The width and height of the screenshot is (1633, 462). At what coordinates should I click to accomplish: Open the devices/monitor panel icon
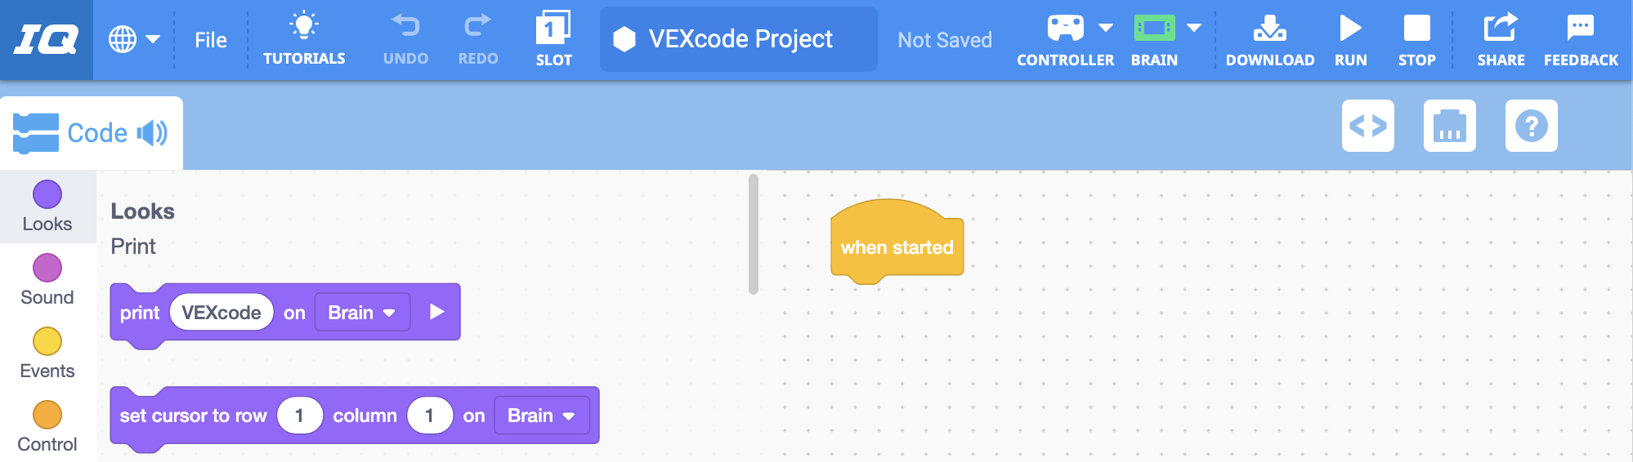pyautogui.click(x=1449, y=126)
